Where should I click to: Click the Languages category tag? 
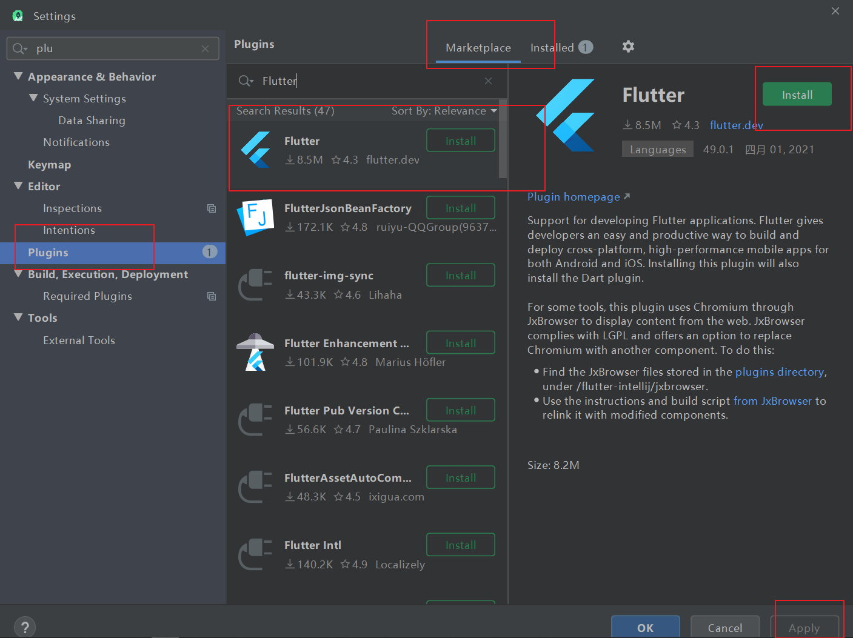point(658,150)
